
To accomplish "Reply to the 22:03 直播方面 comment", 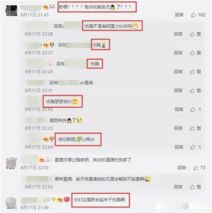I will pos(182,168).
